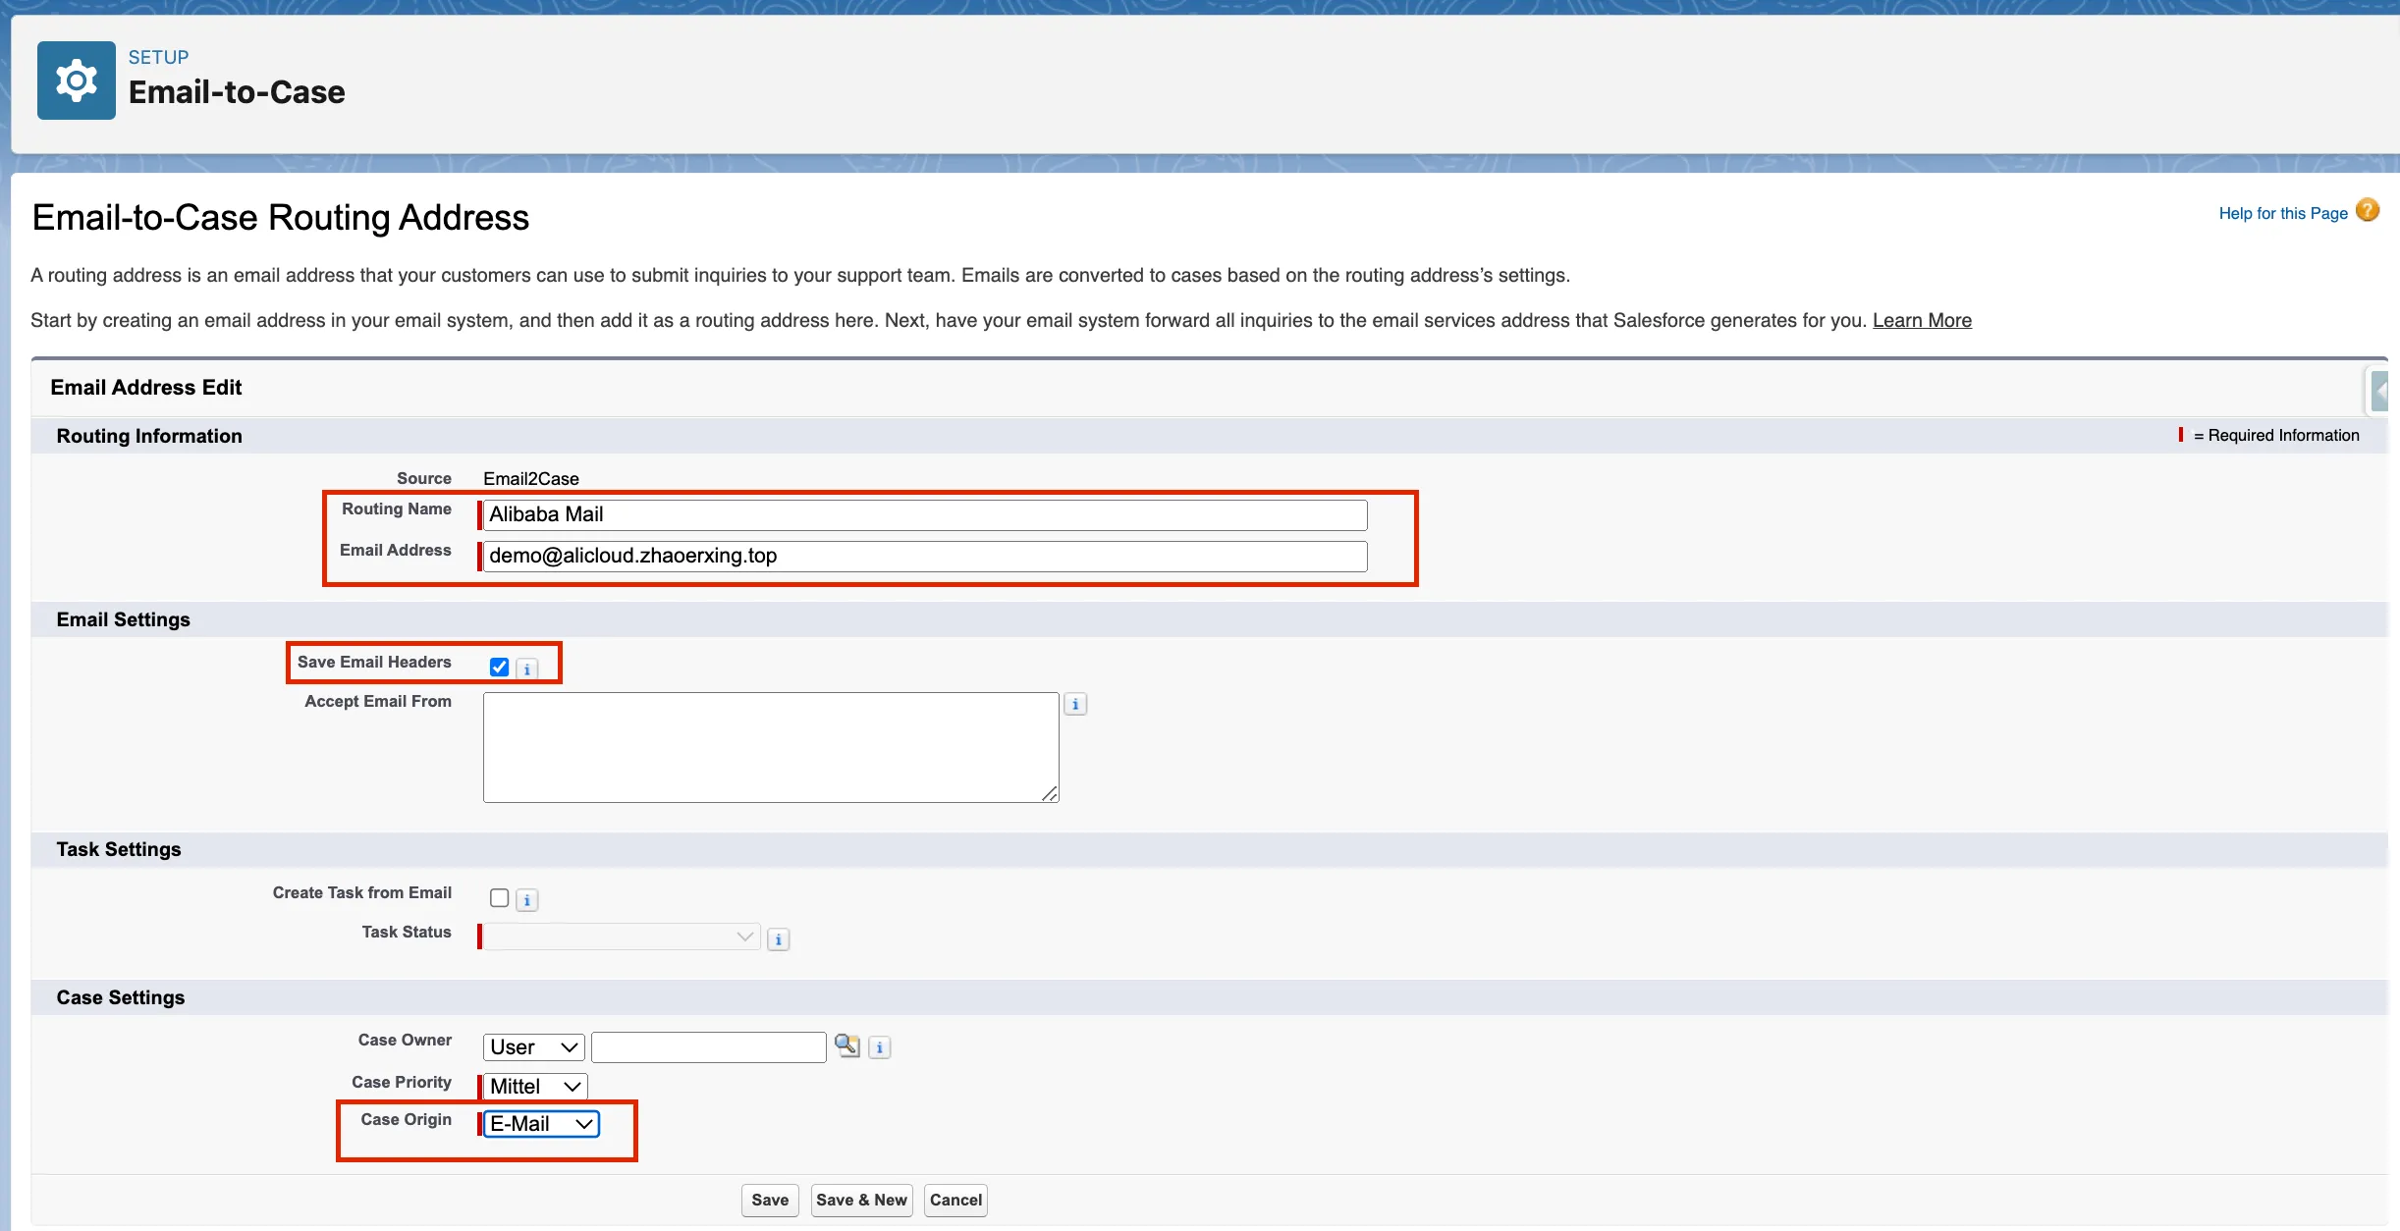This screenshot has width=2400, height=1231.
Task: Open Help for this Page link
Action: [x=2282, y=213]
